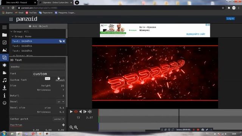Switch to the Clipmaker browser tab
242x136 pixels.
click(56, 3)
